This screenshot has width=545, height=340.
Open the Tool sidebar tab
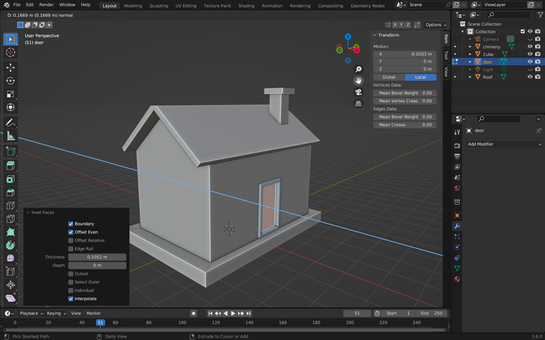(x=446, y=55)
